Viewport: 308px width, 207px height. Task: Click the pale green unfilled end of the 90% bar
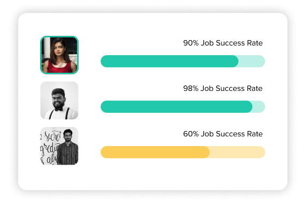click(252, 62)
